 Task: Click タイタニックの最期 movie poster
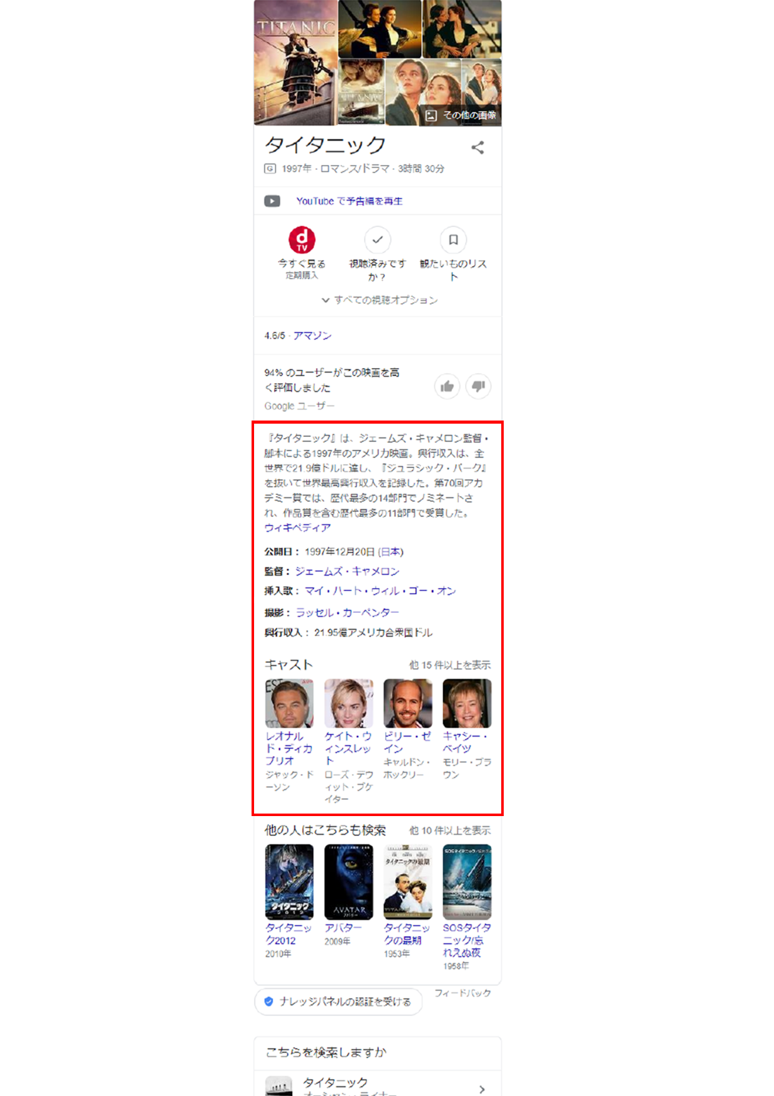click(408, 882)
